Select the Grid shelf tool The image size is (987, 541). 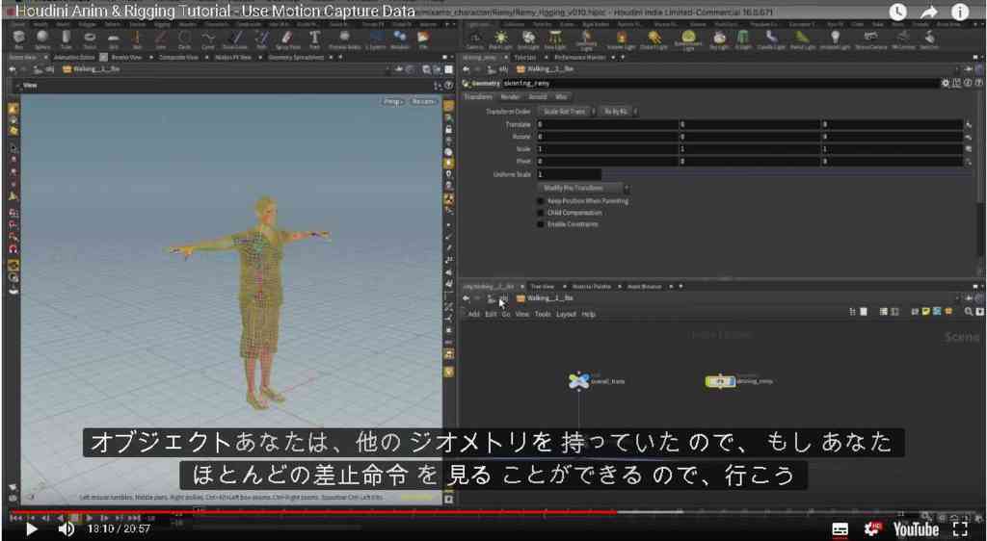(114, 39)
